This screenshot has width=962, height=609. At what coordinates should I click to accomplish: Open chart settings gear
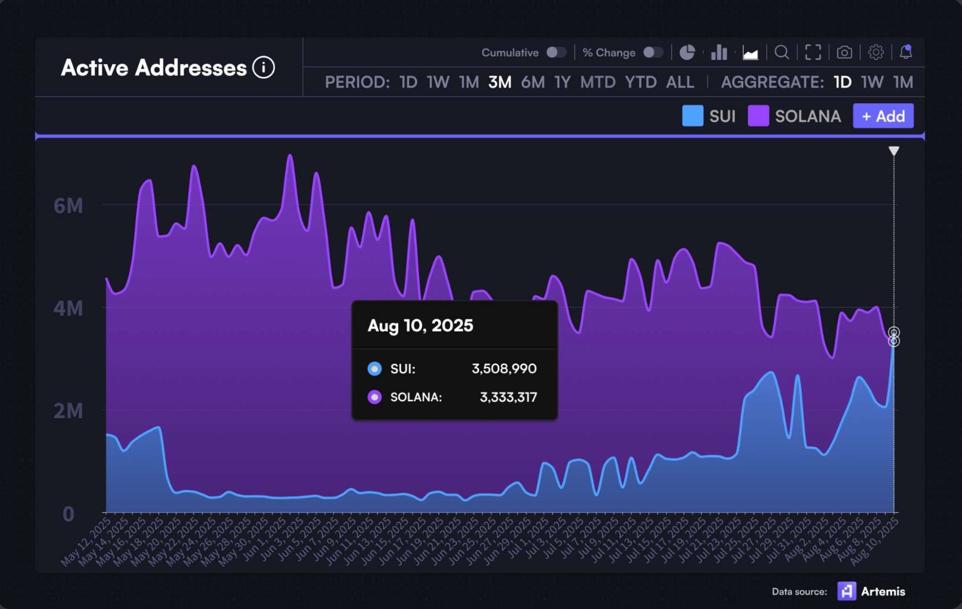(x=876, y=53)
